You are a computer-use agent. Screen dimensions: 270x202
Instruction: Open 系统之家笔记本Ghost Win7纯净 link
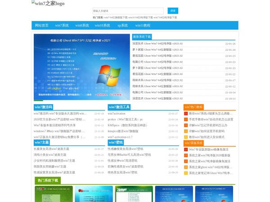(211, 173)
